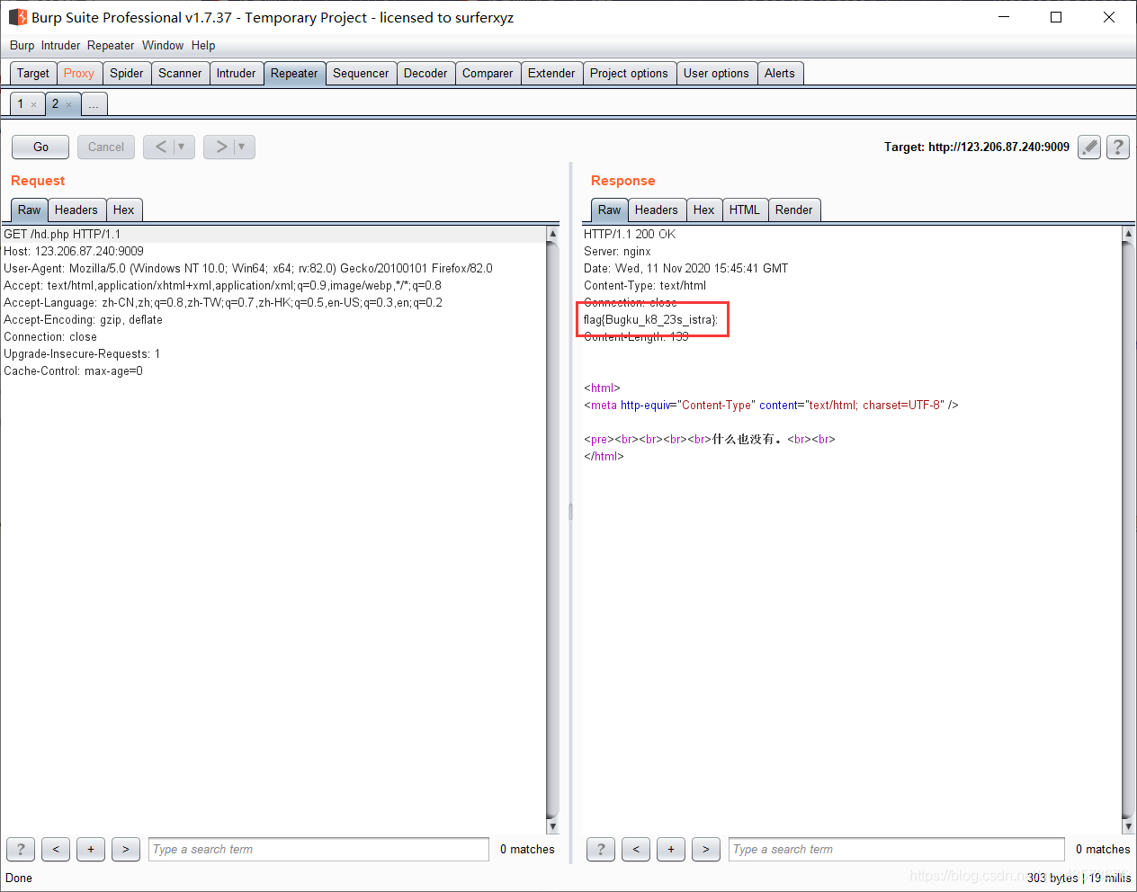
Task: Open forward history dropdown arrow
Action: (242, 147)
